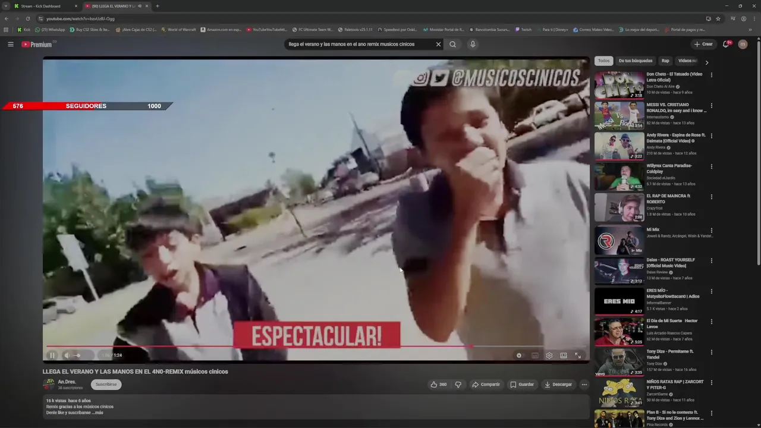The image size is (761, 428).
Task: Open the ERES MÍO video thumbnail
Action: coord(619,301)
